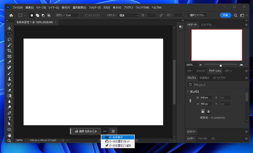Select the History Brush tool

coord(9,84)
